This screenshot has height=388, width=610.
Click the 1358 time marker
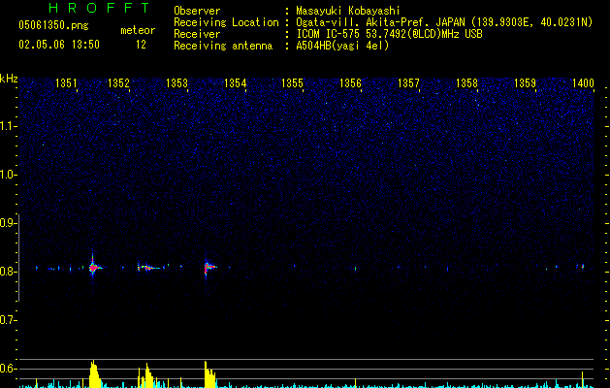pyautogui.click(x=466, y=82)
